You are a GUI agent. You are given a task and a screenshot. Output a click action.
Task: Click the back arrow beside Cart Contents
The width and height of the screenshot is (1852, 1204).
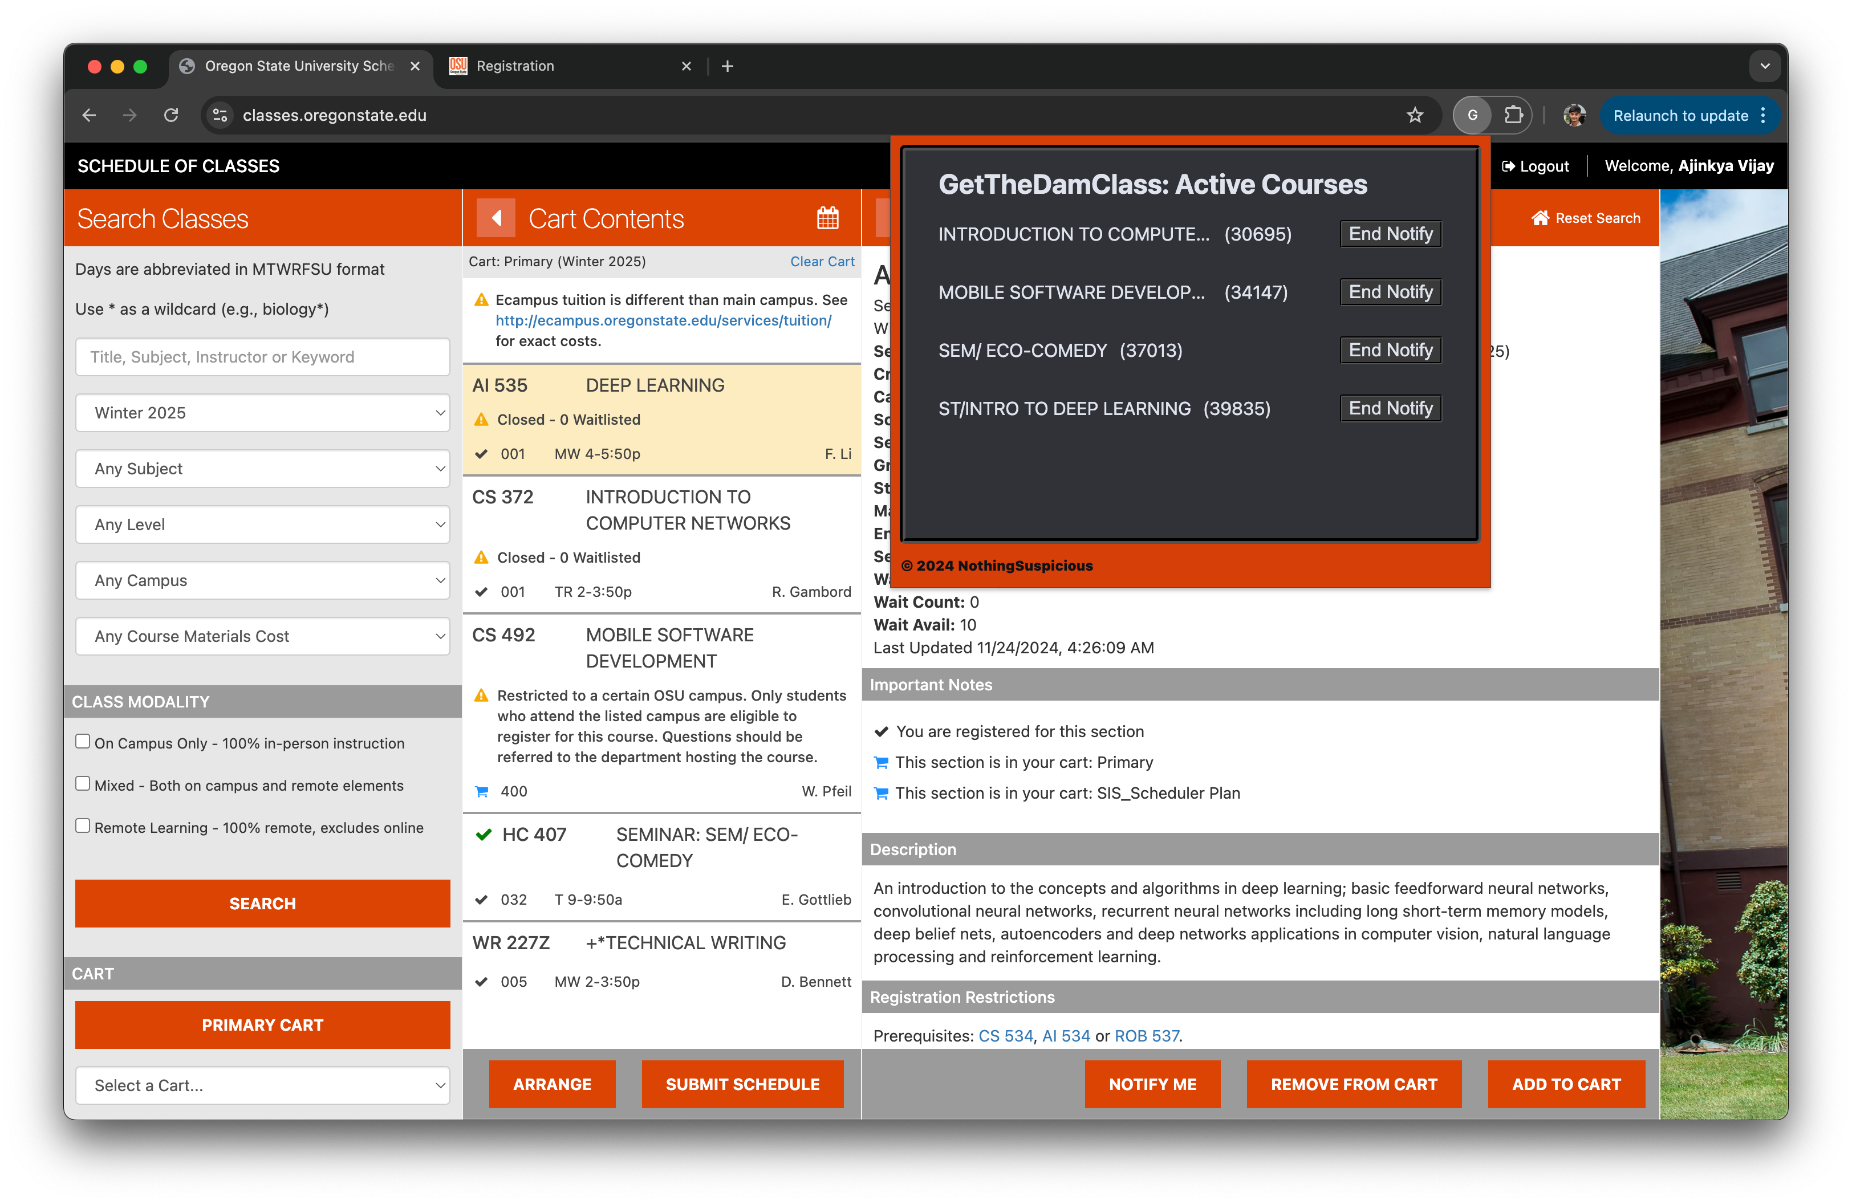click(496, 218)
